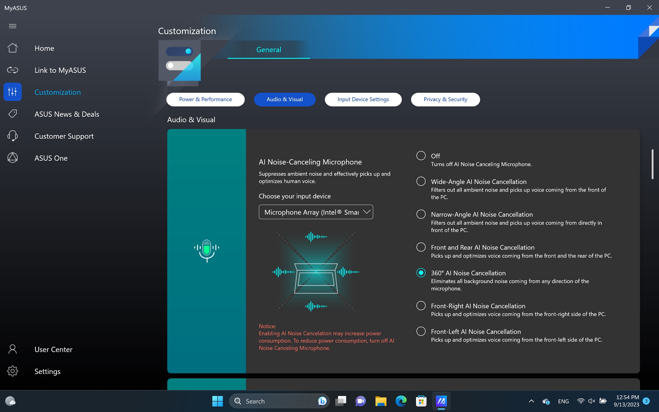
Task: Open the Power & Performance section
Action: pos(205,99)
